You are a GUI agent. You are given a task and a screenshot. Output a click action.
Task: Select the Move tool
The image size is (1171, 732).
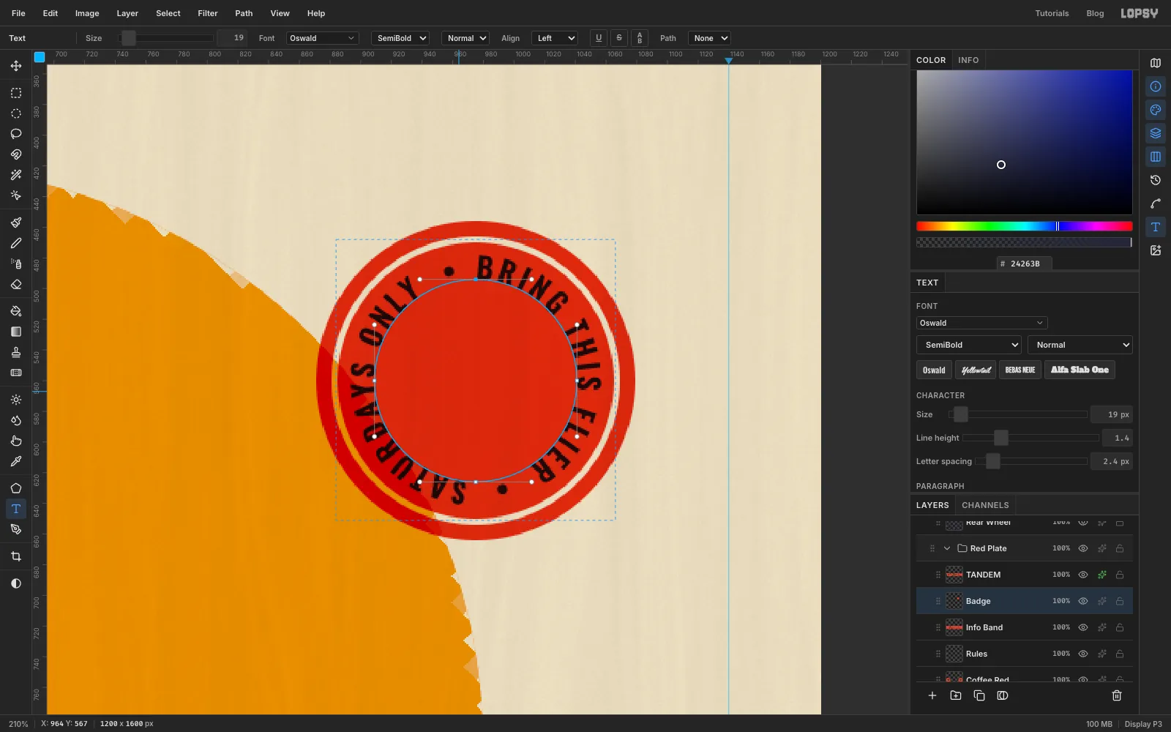(x=16, y=66)
